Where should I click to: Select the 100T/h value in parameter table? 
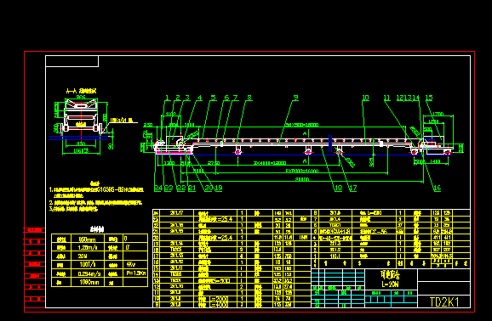click(88, 265)
